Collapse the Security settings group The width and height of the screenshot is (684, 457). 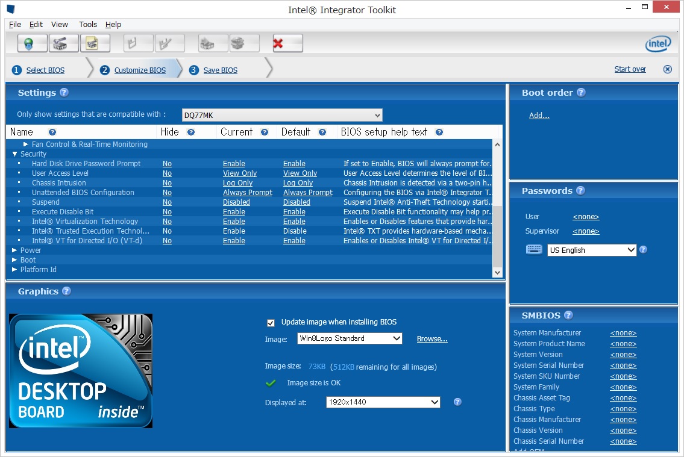coord(15,154)
